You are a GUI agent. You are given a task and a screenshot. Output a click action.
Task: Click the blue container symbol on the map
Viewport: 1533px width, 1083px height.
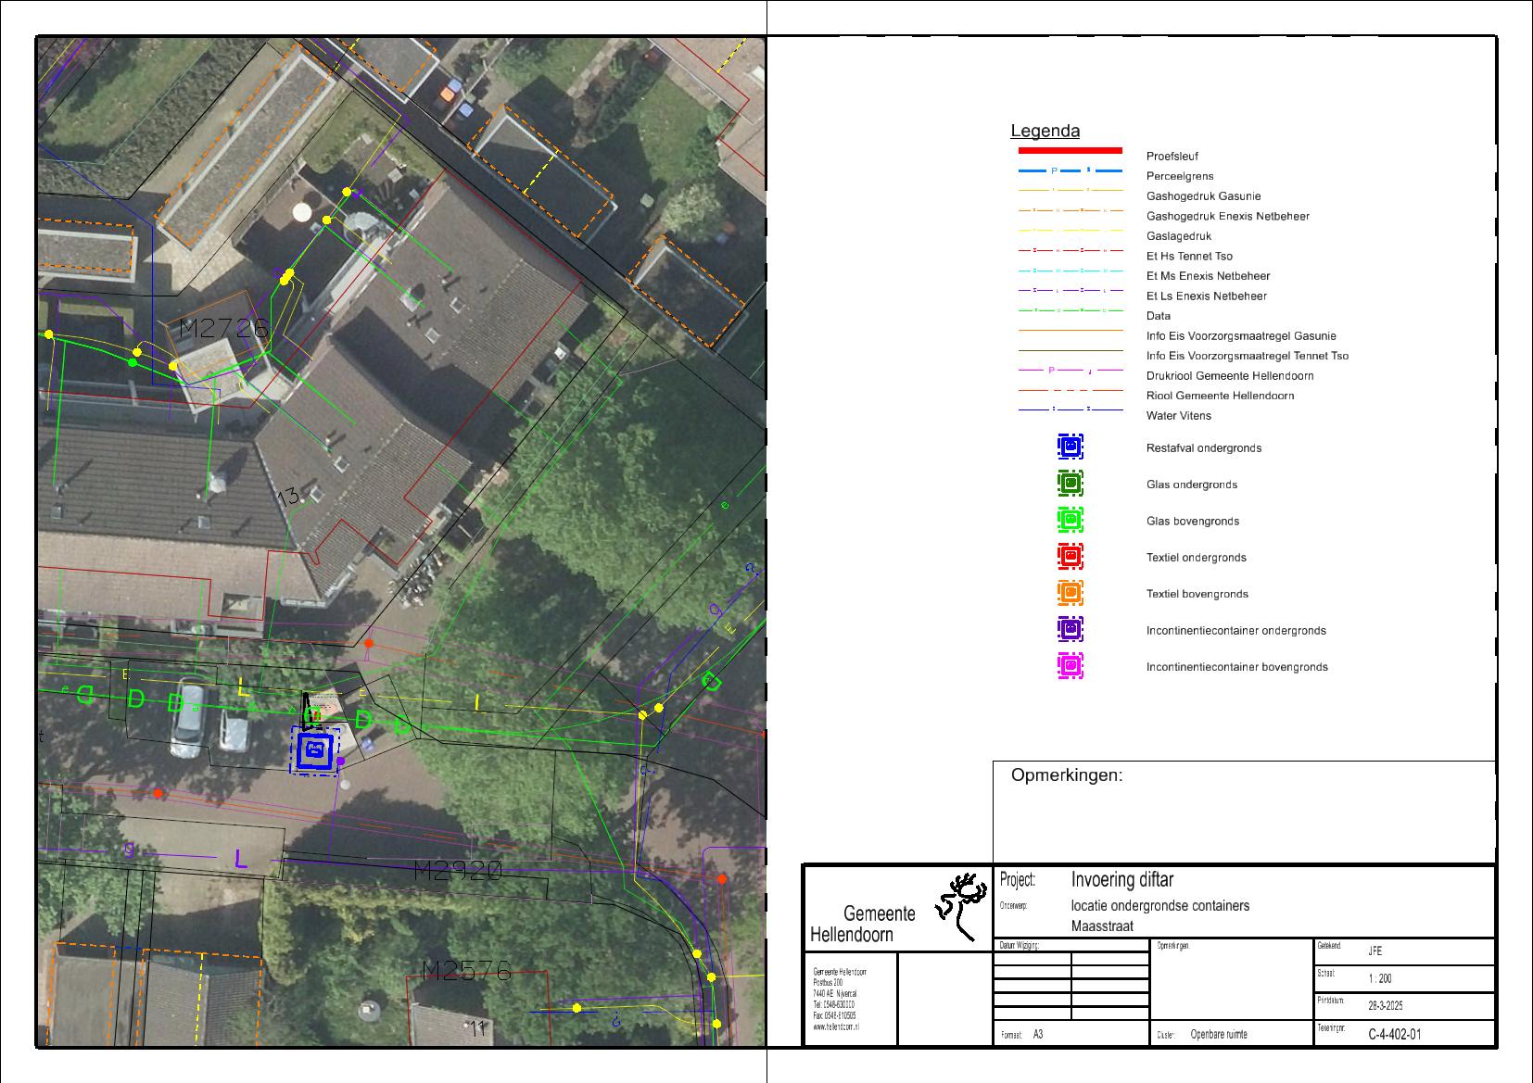pyautogui.click(x=316, y=750)
